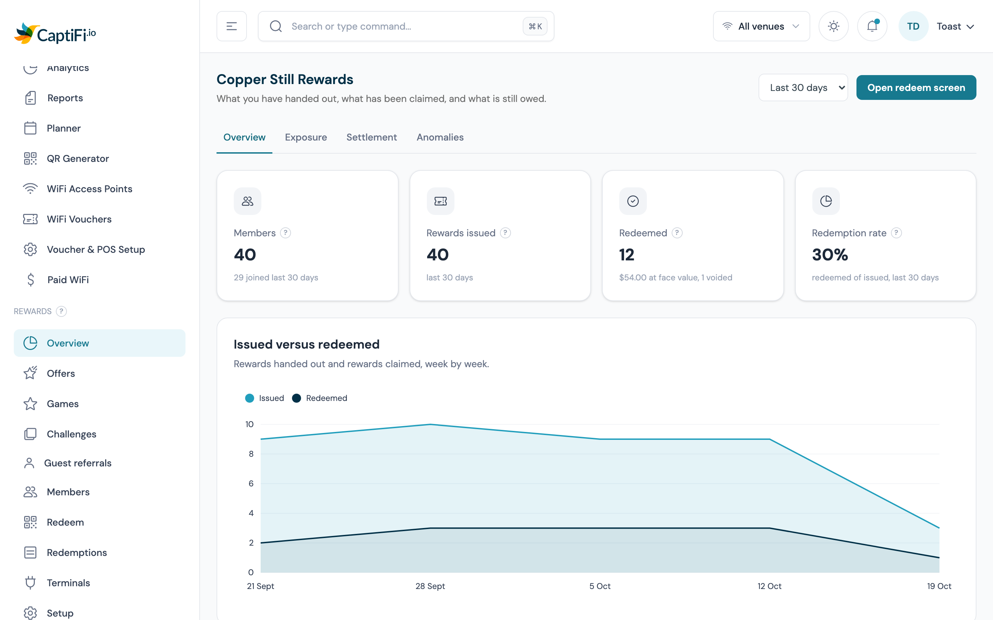Click the Rewards issued ticket icon
The width and height of the screenshot is (993, 620).
point(440,201)
